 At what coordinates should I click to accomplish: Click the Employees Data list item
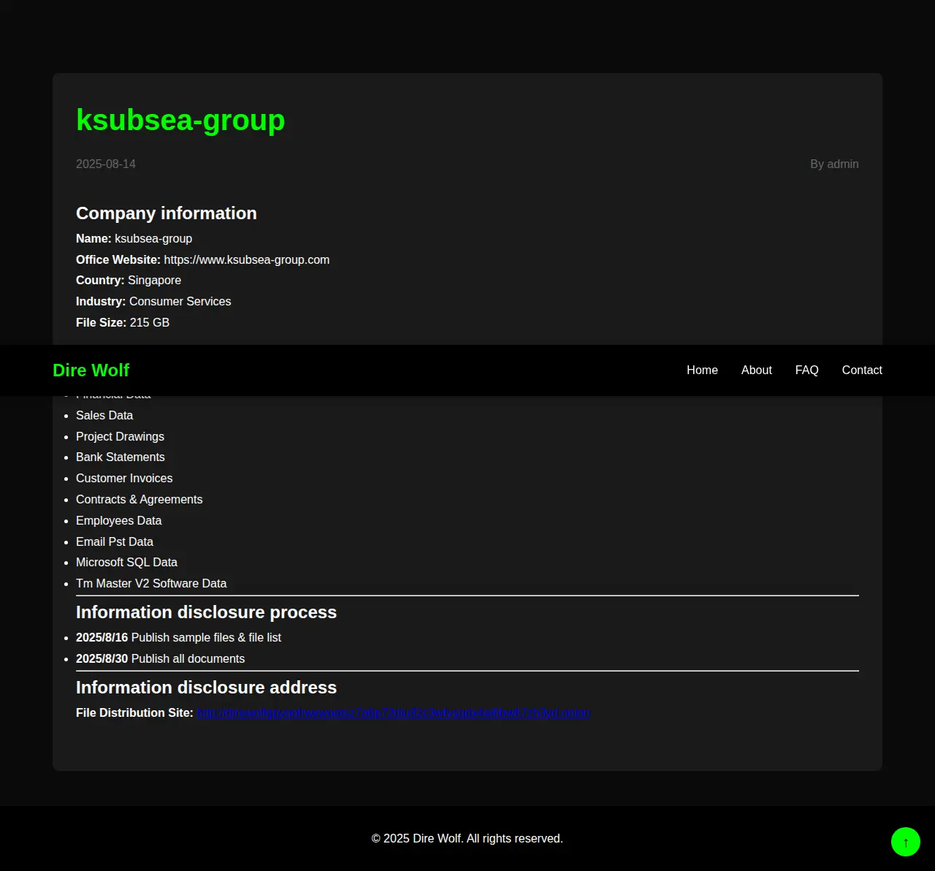(x=118, y=521)
